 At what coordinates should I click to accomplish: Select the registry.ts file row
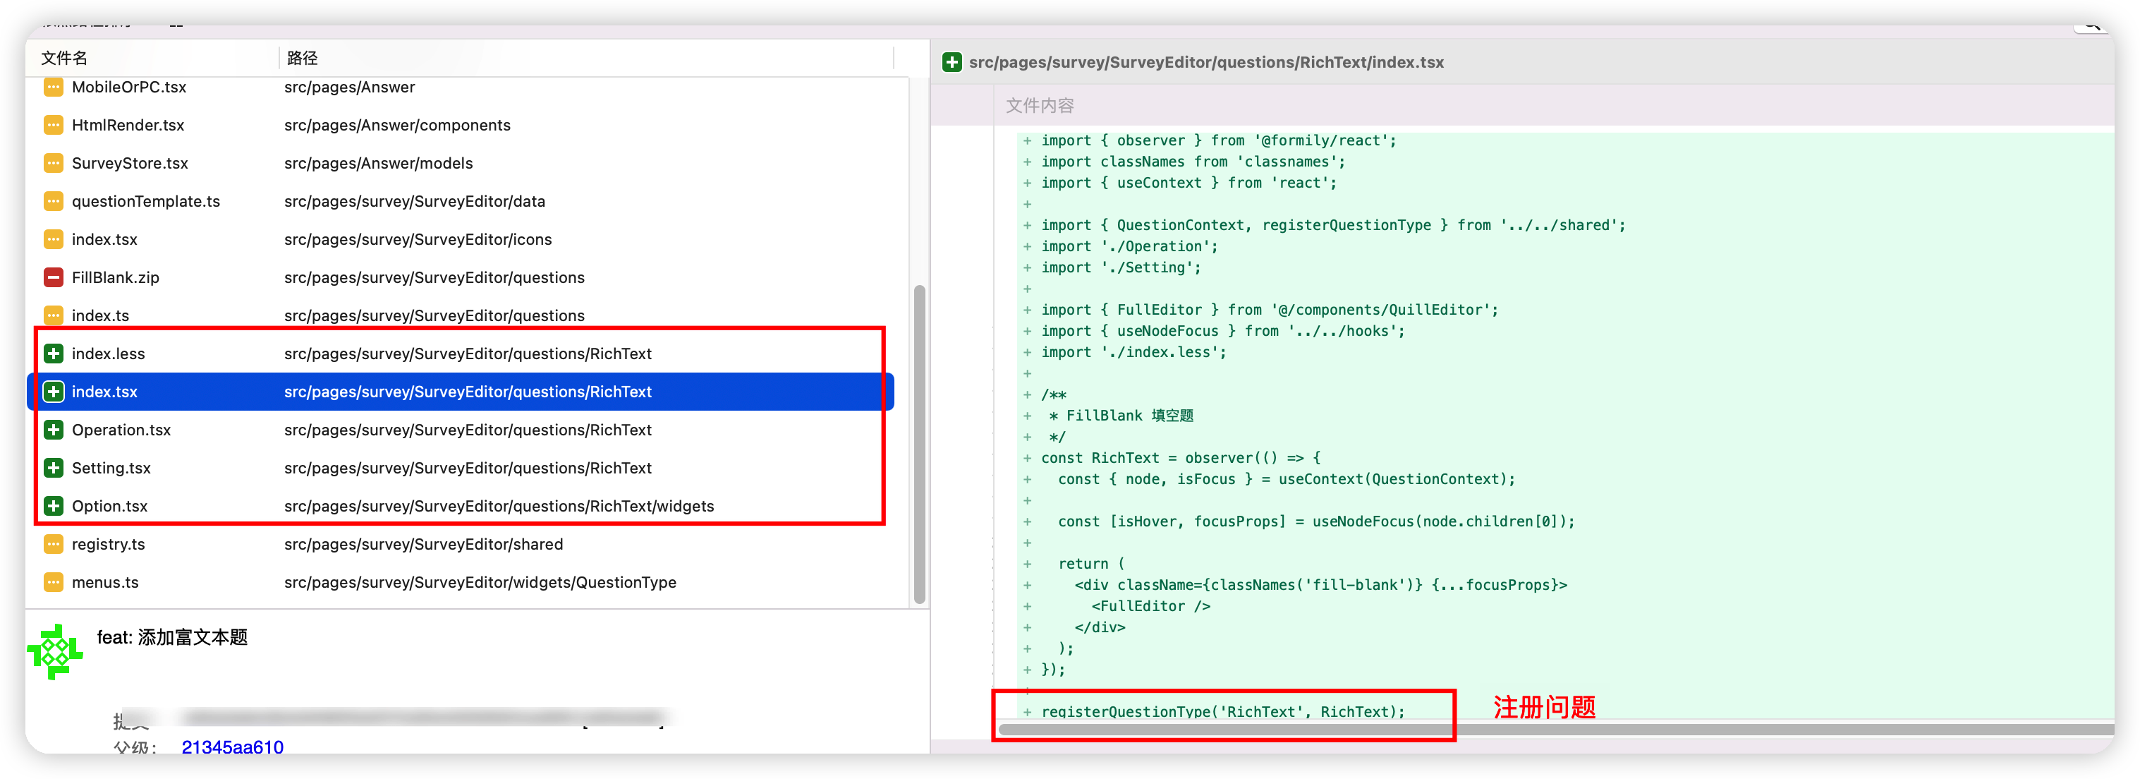461,545
